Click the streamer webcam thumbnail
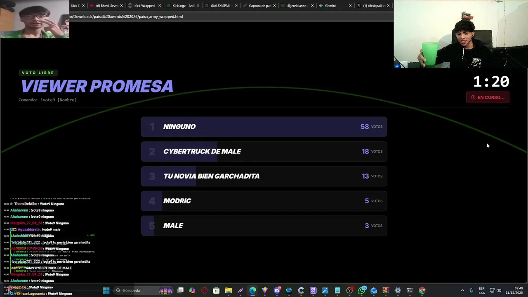 point(461,34)
